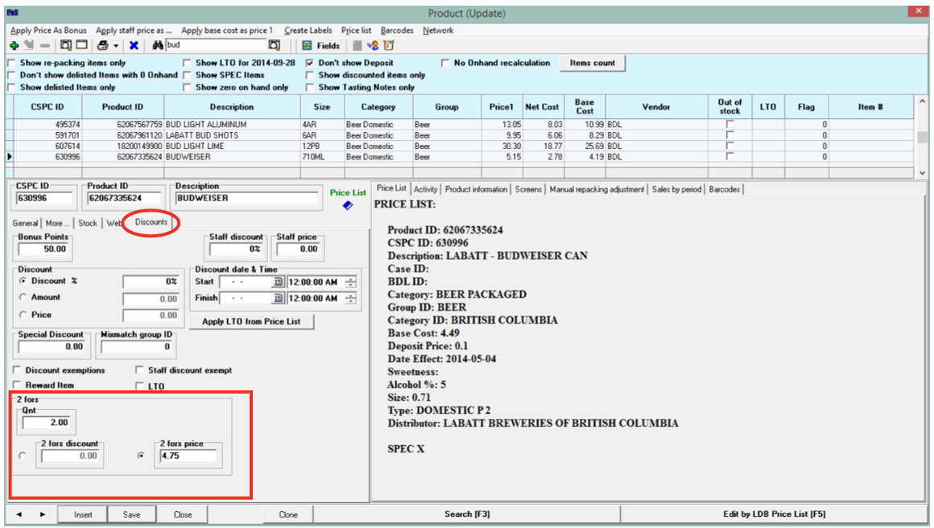934x528 pixels.
Task: Click the printer icon in toolbar
Action: coord(103,45)
